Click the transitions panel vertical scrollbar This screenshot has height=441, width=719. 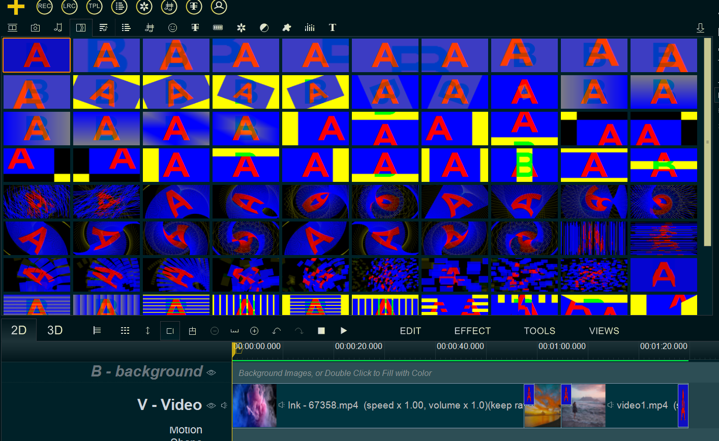[707, 142]
